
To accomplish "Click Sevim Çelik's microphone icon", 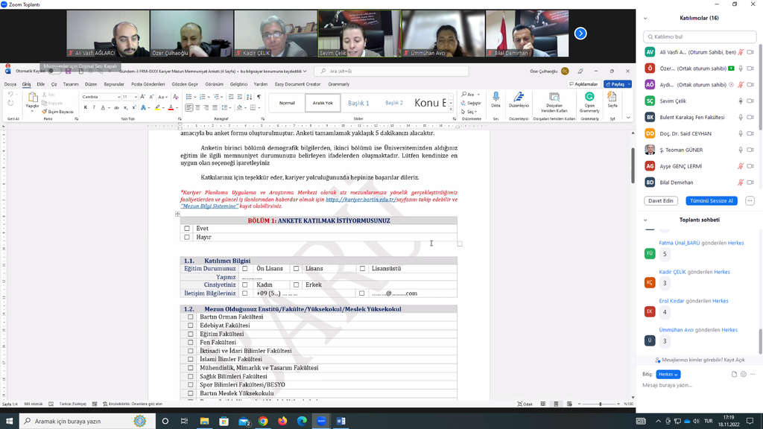I will (740, 101).
